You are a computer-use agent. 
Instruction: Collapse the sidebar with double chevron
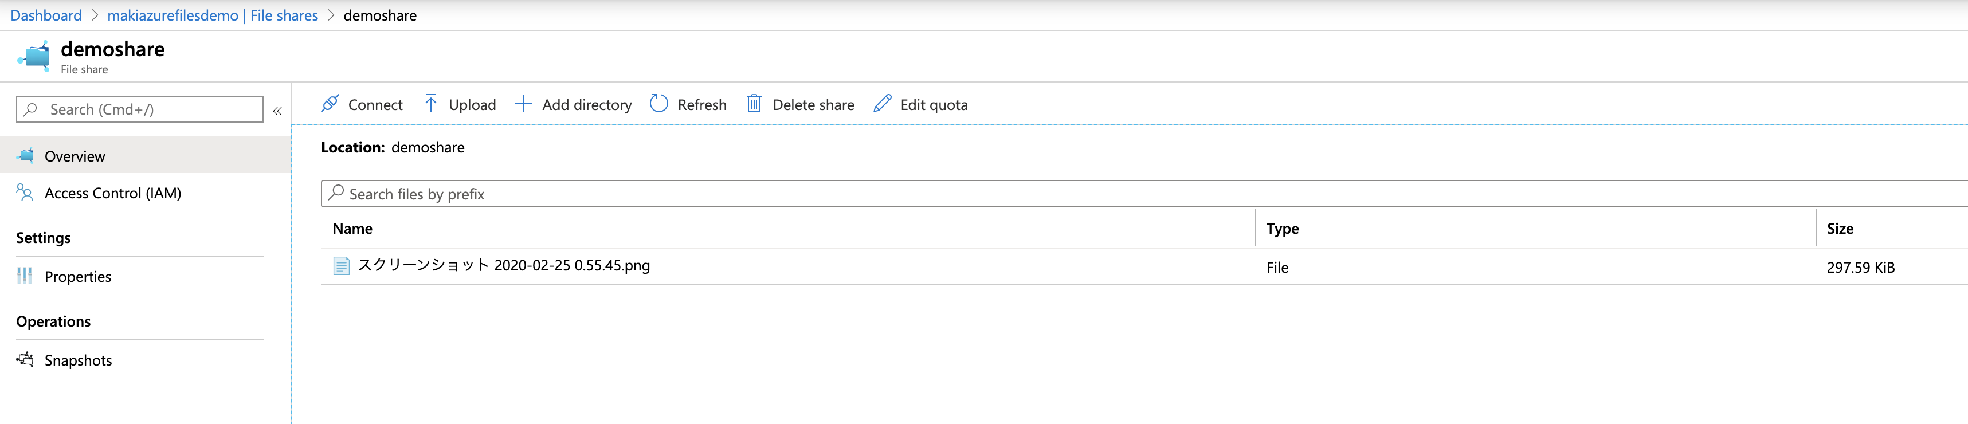coord(277,111)
